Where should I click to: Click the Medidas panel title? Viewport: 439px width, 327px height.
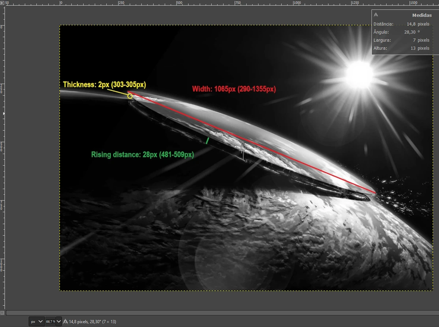[422, 15]
